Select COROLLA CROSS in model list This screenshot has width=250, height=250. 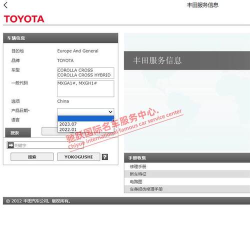pyautogui.click(x=75, y=70)
